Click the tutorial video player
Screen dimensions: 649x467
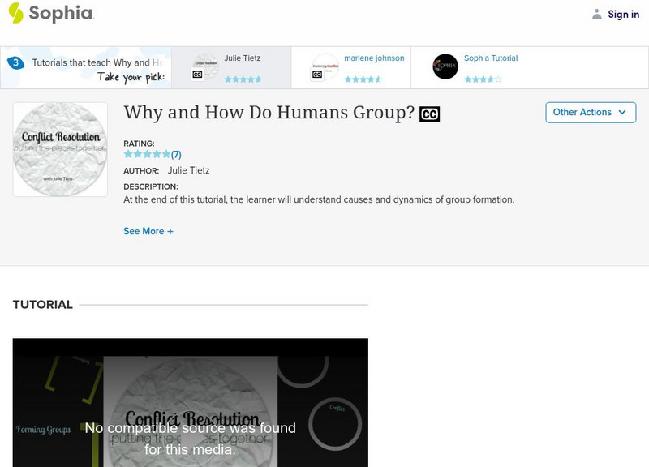tap(191, 402)
